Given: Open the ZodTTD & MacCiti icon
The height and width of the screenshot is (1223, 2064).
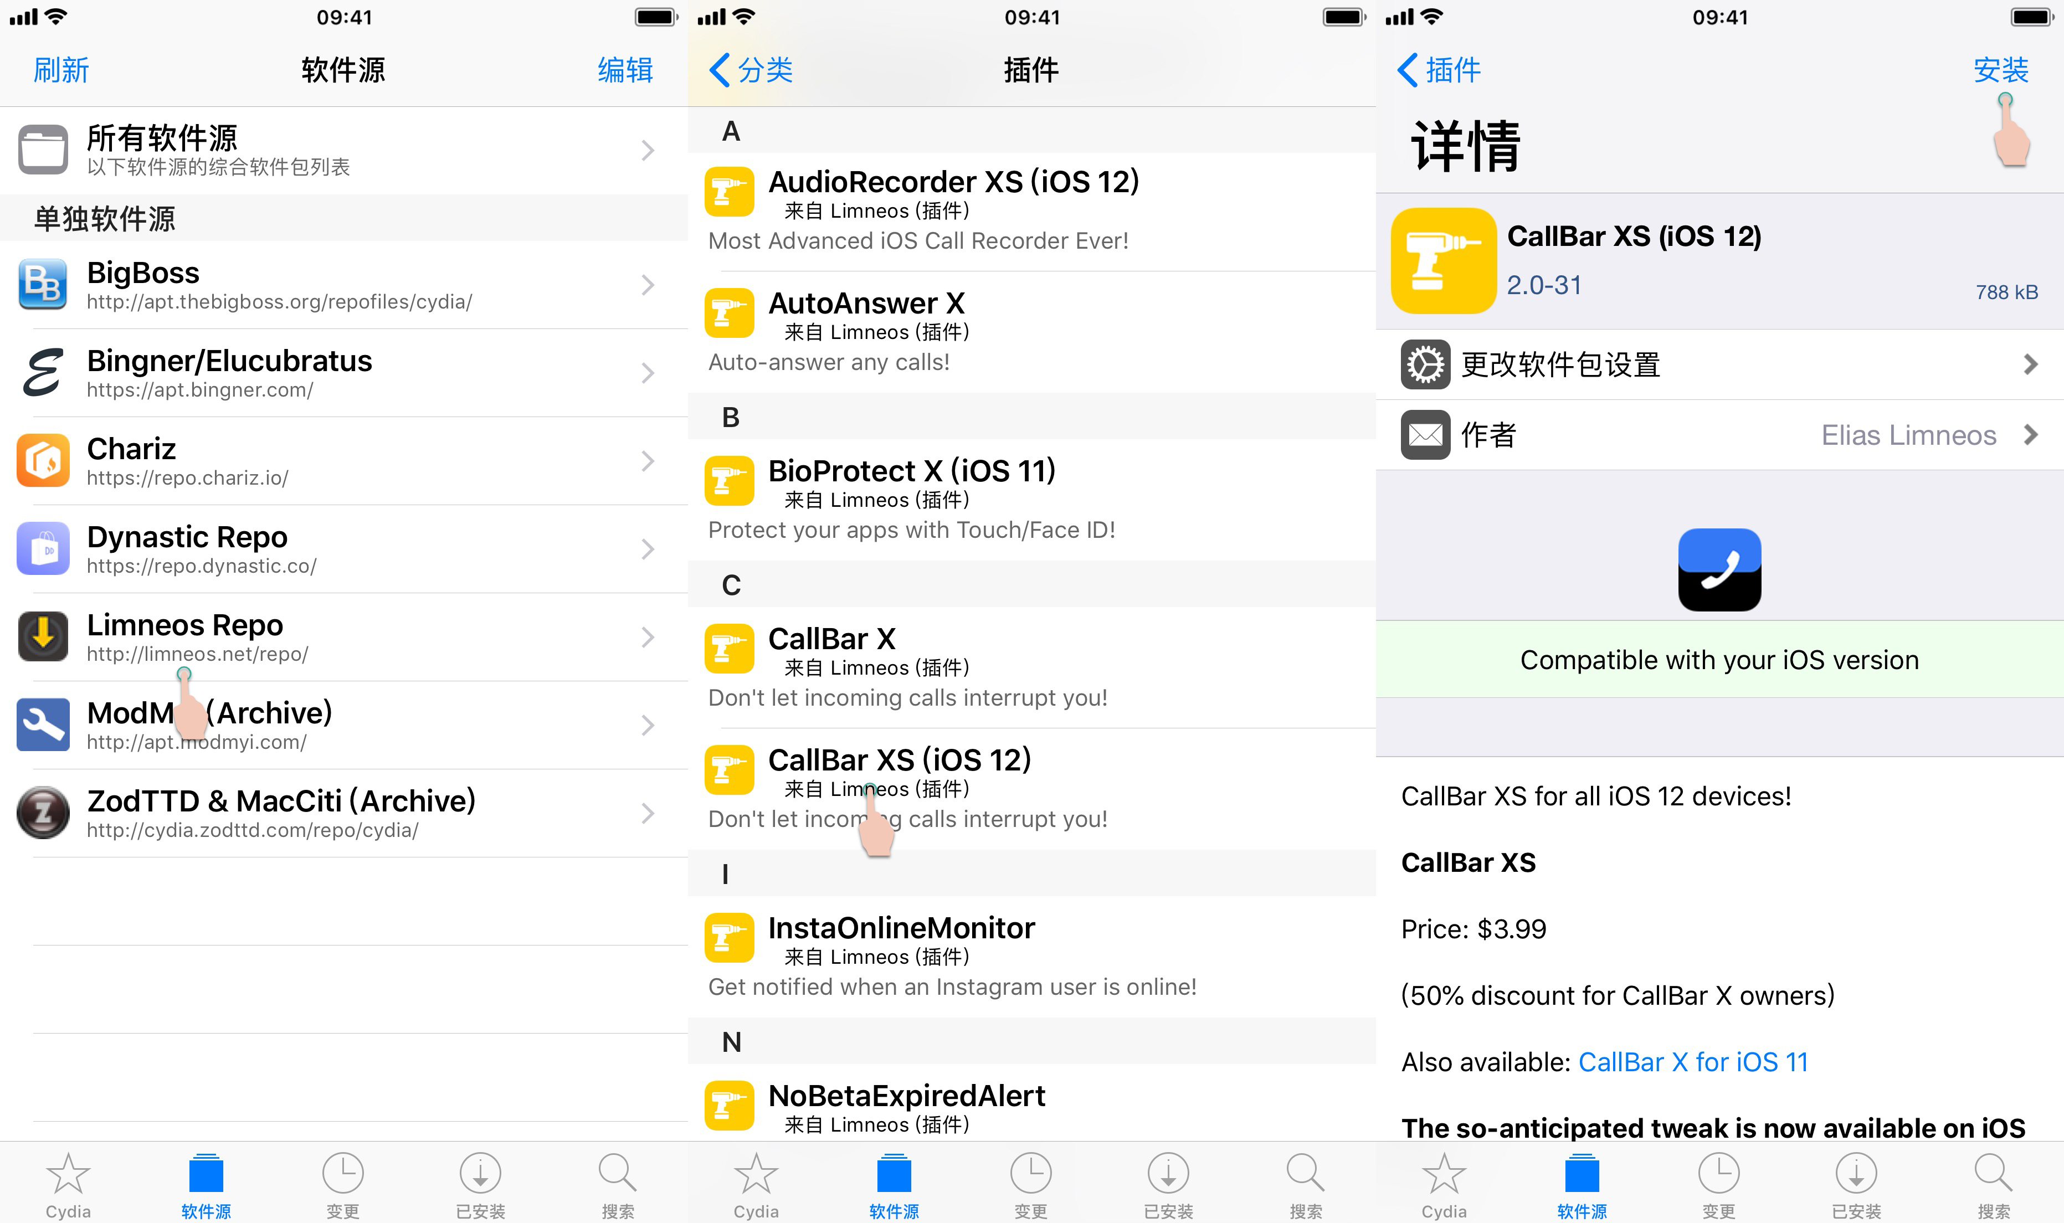Looking at the screenshot, I should coord(43,814).
